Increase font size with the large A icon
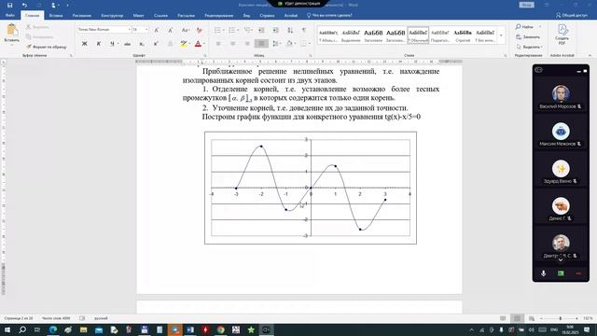The image size is (597, 336). [156, 30]
